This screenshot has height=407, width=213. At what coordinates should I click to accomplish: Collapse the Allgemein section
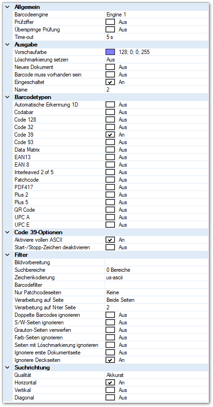coord(7,7)
